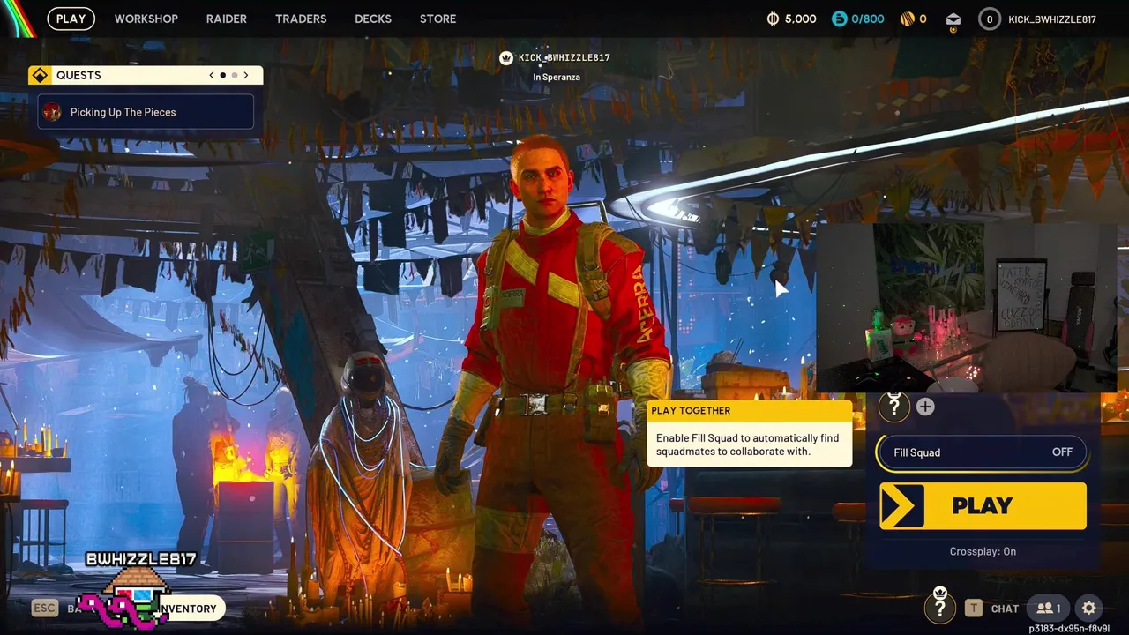The width and height of the screenshot is (1129, 635).
Task: Open the social friends list icon
Action: coord(1049,609)
